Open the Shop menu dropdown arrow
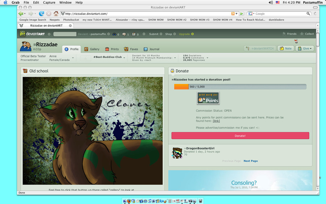Image resolution: width=326 pixels, height=204 pixels. point(175,34)
